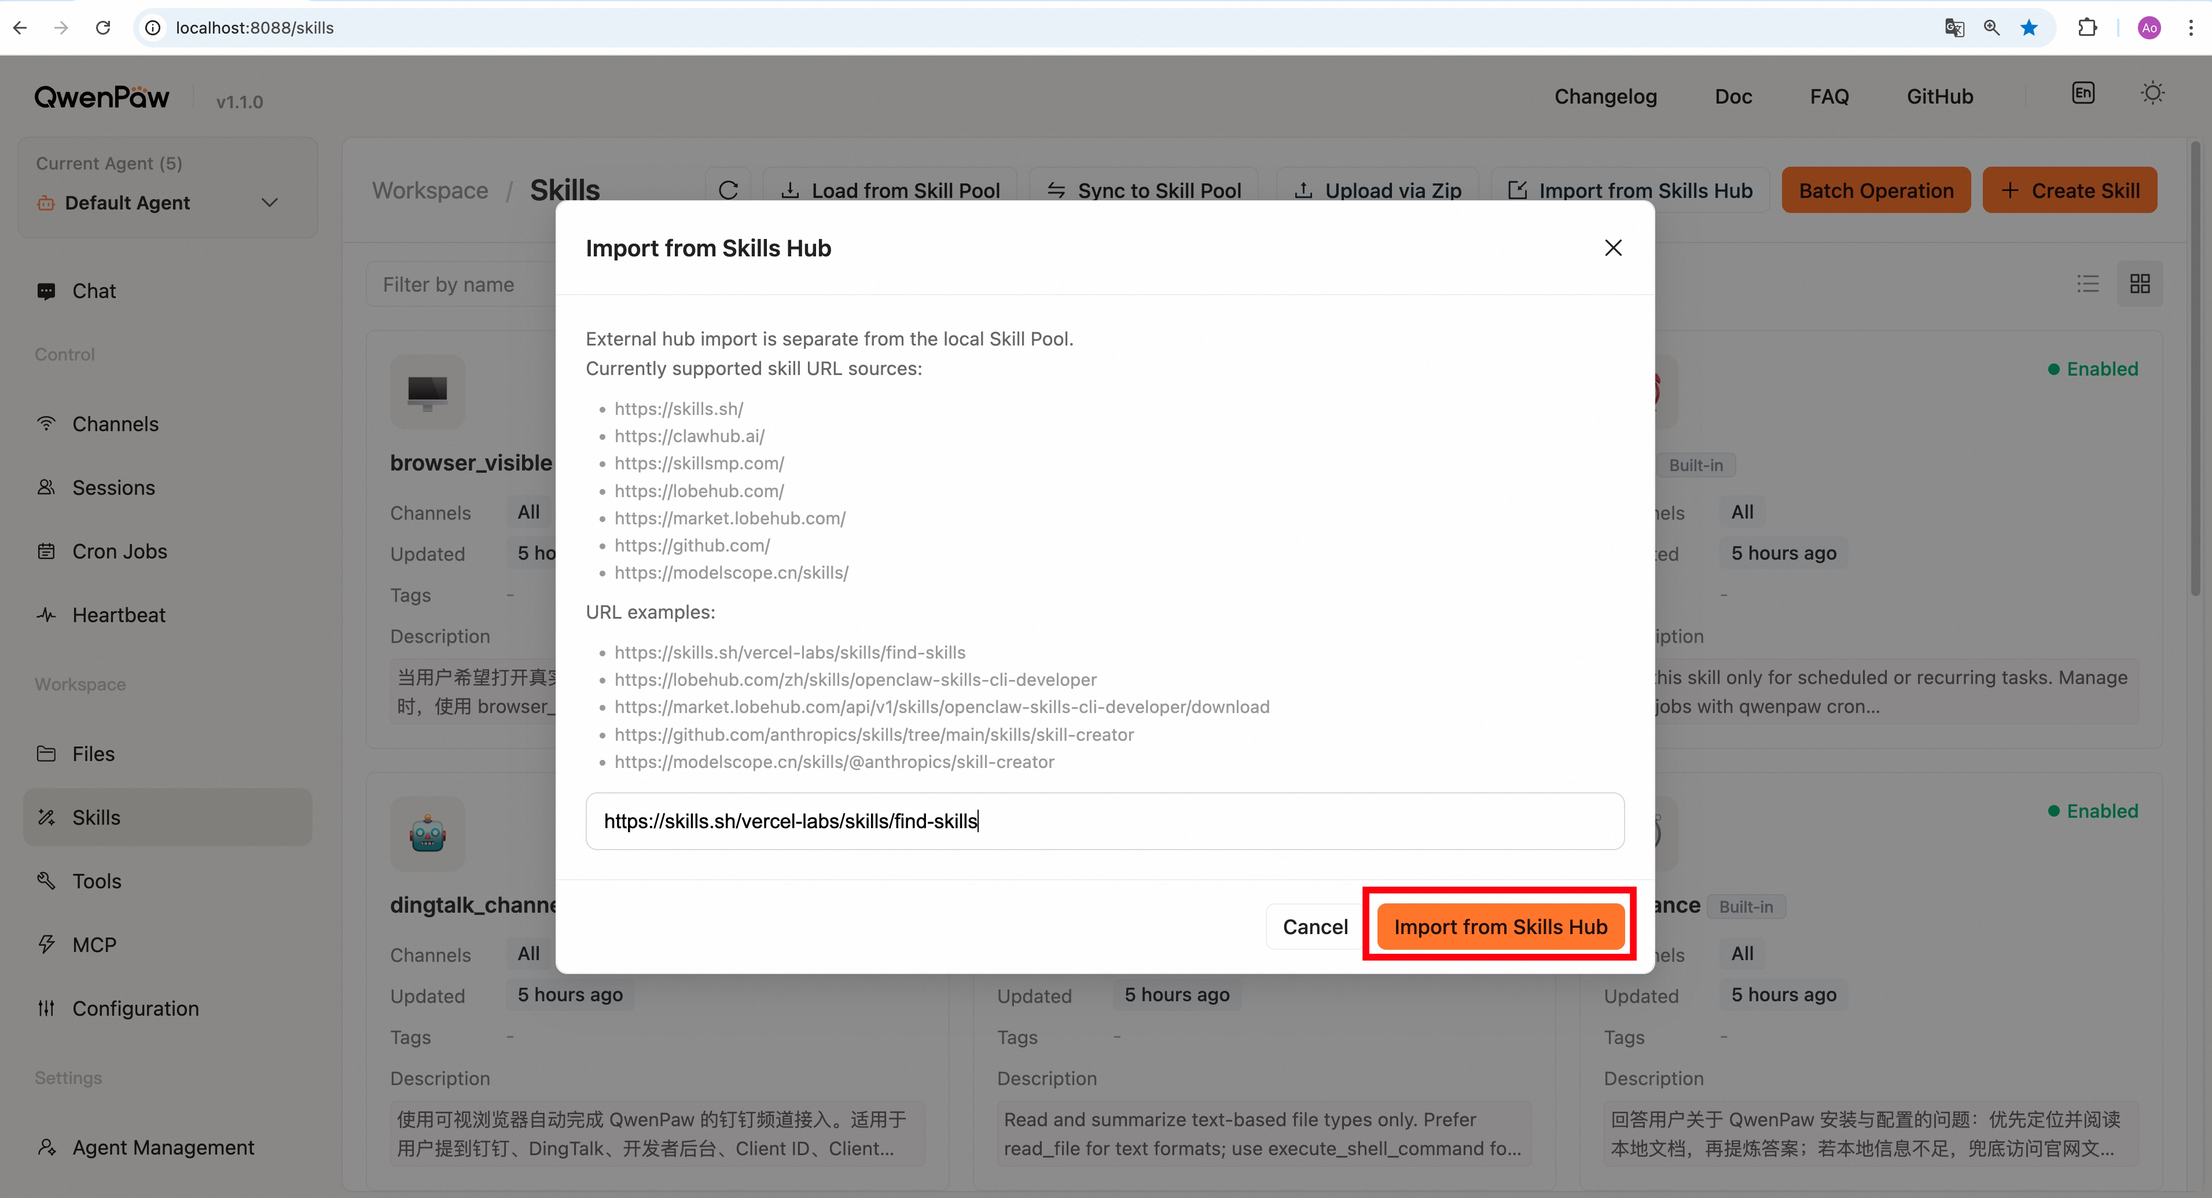Click the https://github.com/ source text

click(x=692, y=545)
